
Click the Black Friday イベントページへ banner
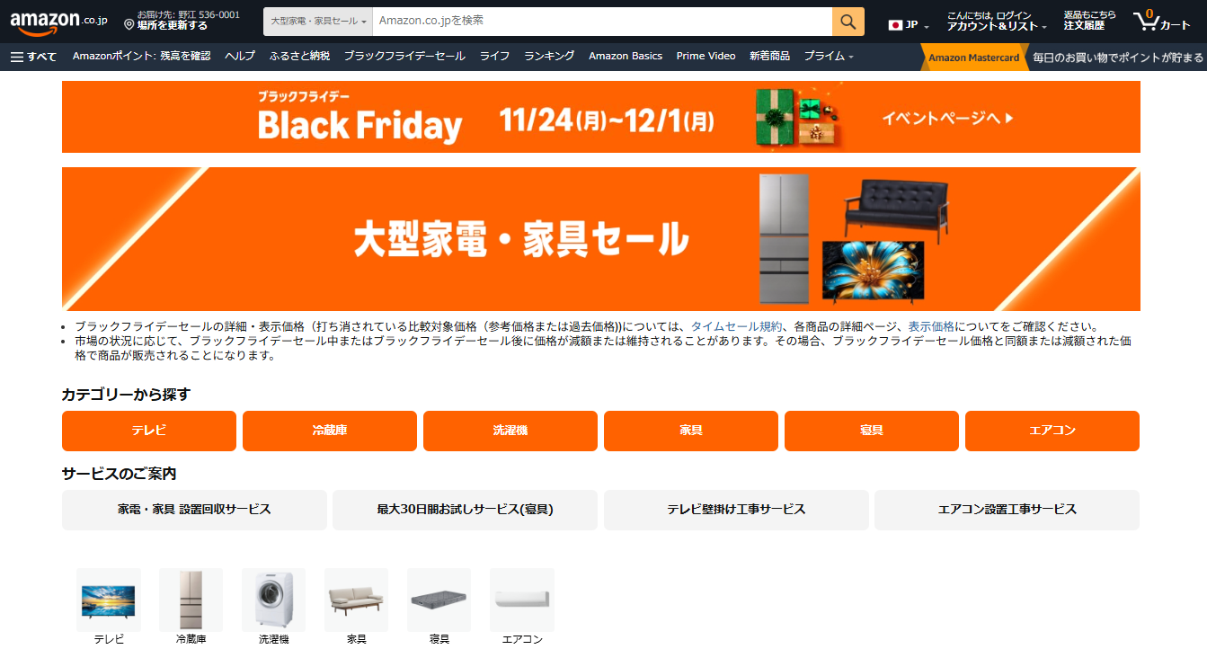(601, 117)
